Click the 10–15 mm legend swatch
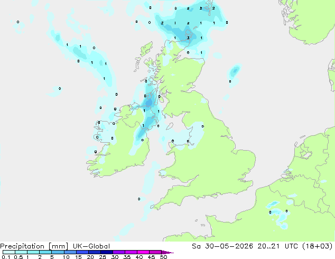 (x=70, y=252)
